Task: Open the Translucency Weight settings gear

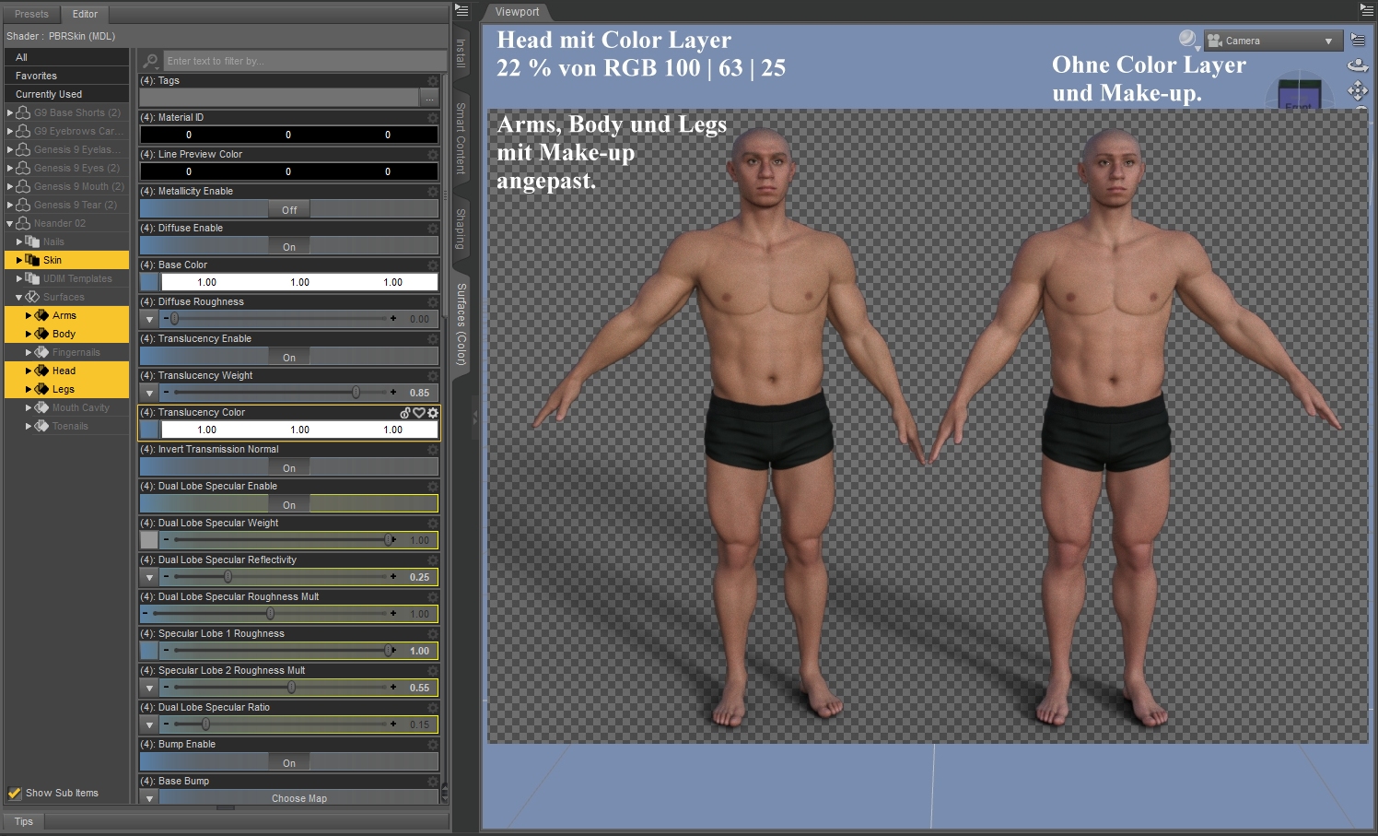Action: [433, 376]
